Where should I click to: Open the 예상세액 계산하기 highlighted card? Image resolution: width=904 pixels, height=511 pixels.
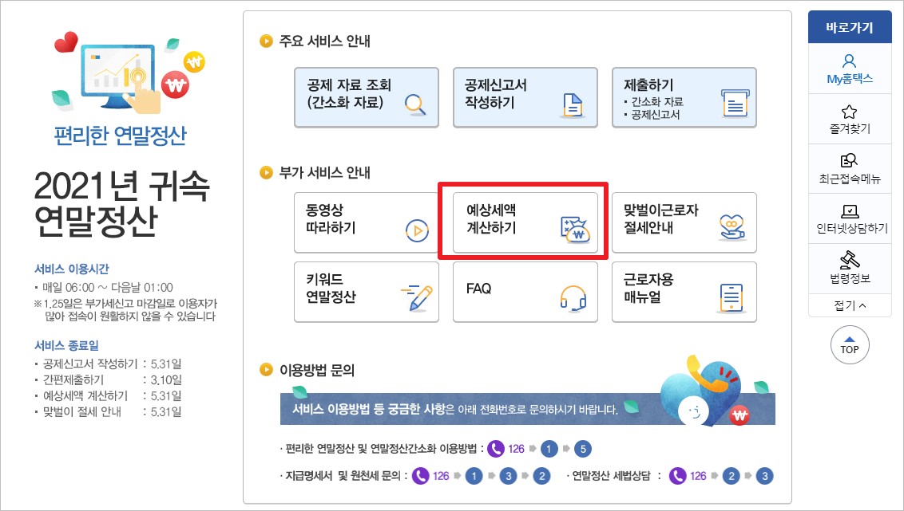523,222
